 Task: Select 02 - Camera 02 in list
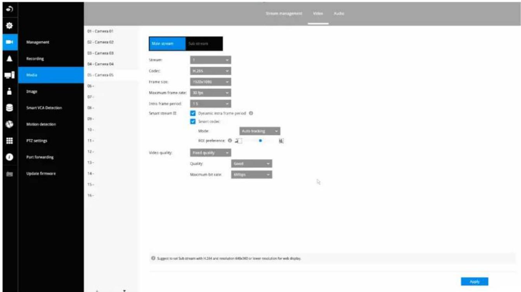(x=111, y=42)
